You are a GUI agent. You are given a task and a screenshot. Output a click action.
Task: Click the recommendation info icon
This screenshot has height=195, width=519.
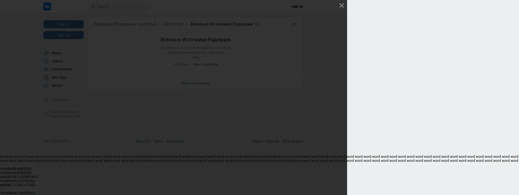[46, 114]
